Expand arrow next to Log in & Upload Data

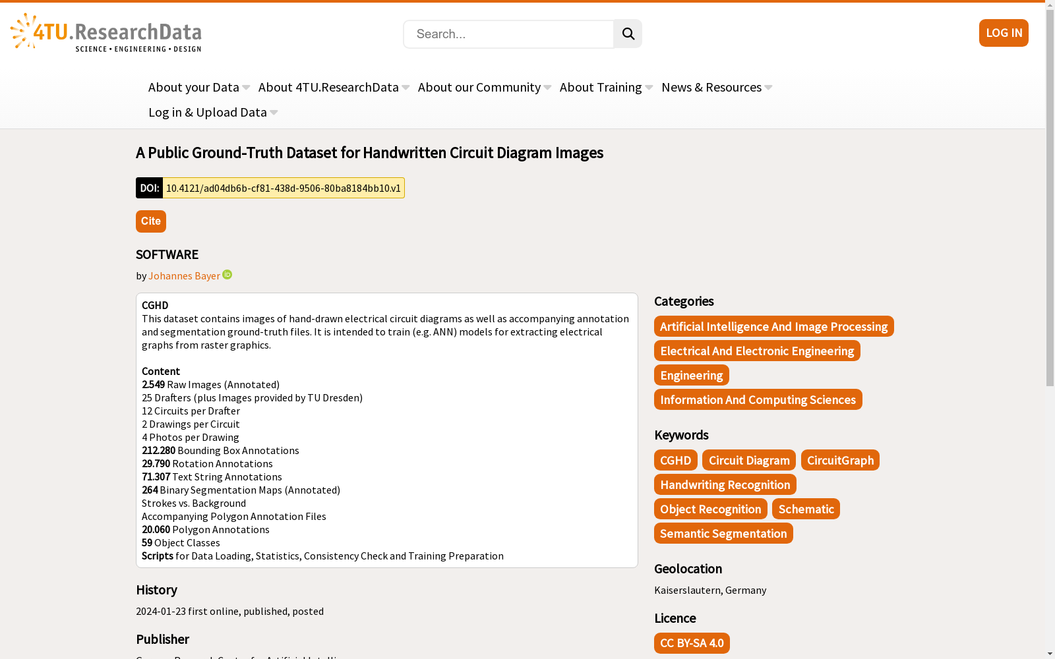(274, 113)
